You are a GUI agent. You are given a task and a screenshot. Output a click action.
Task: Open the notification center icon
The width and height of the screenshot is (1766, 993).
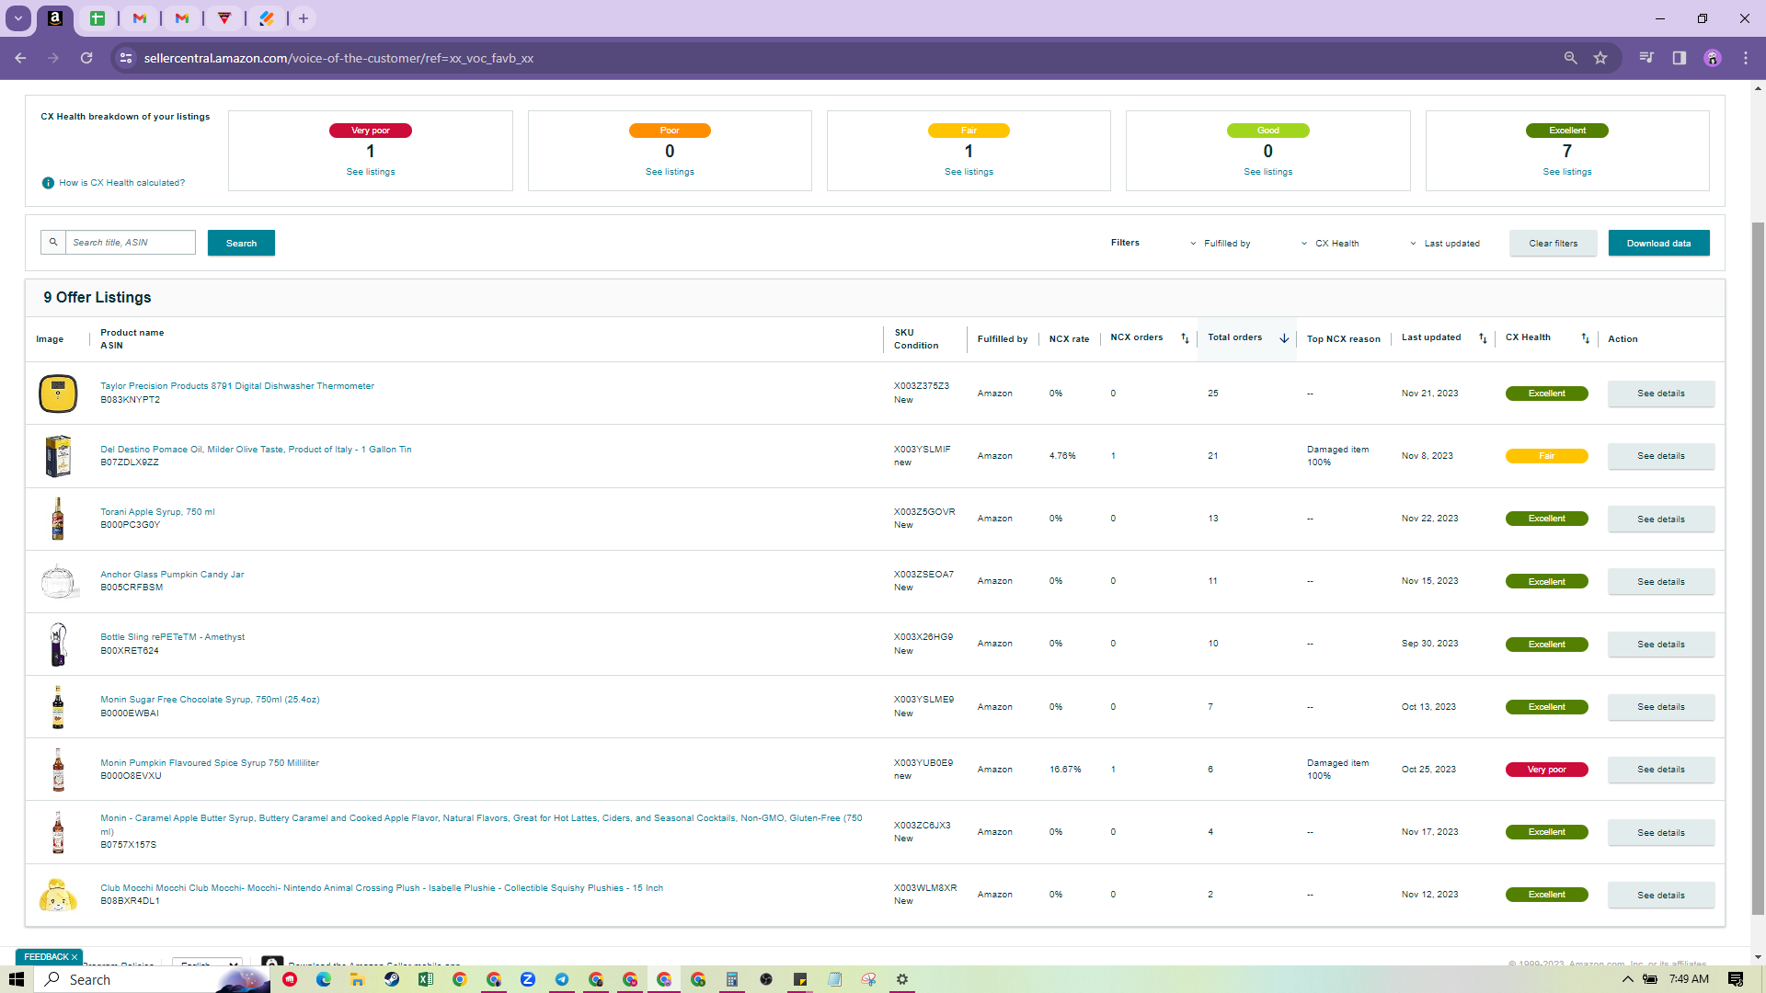coord(1736,979)
